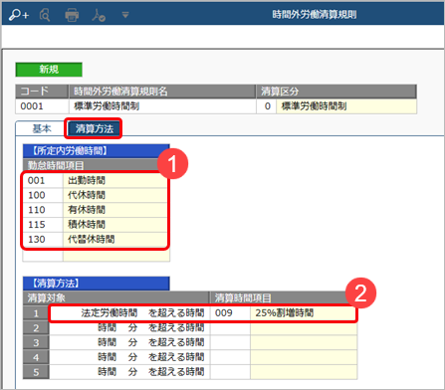Select 積休時間 row

(116, 225)
